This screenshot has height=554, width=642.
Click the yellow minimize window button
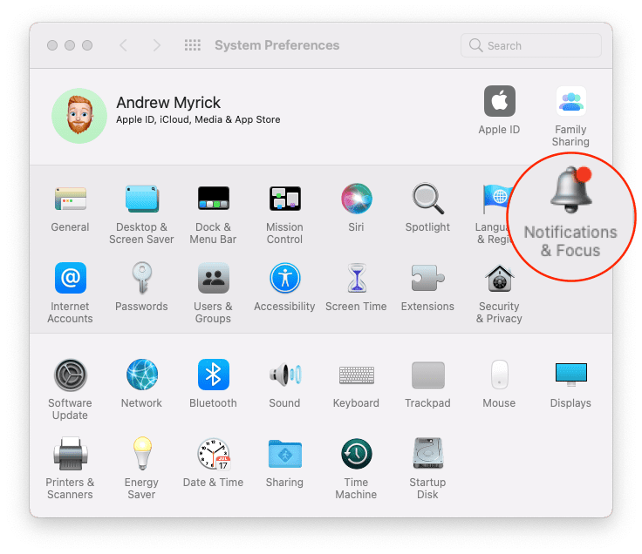point(70,45)
